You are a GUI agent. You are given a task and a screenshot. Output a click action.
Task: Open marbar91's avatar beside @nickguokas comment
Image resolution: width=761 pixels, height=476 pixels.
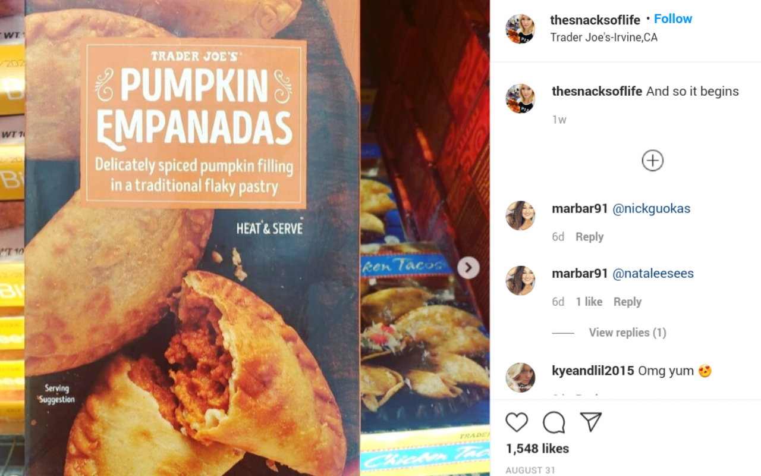520,215
